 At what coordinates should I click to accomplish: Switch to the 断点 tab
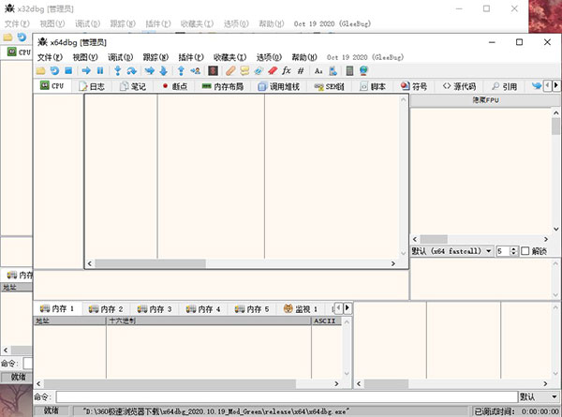(x=174, y=86)
